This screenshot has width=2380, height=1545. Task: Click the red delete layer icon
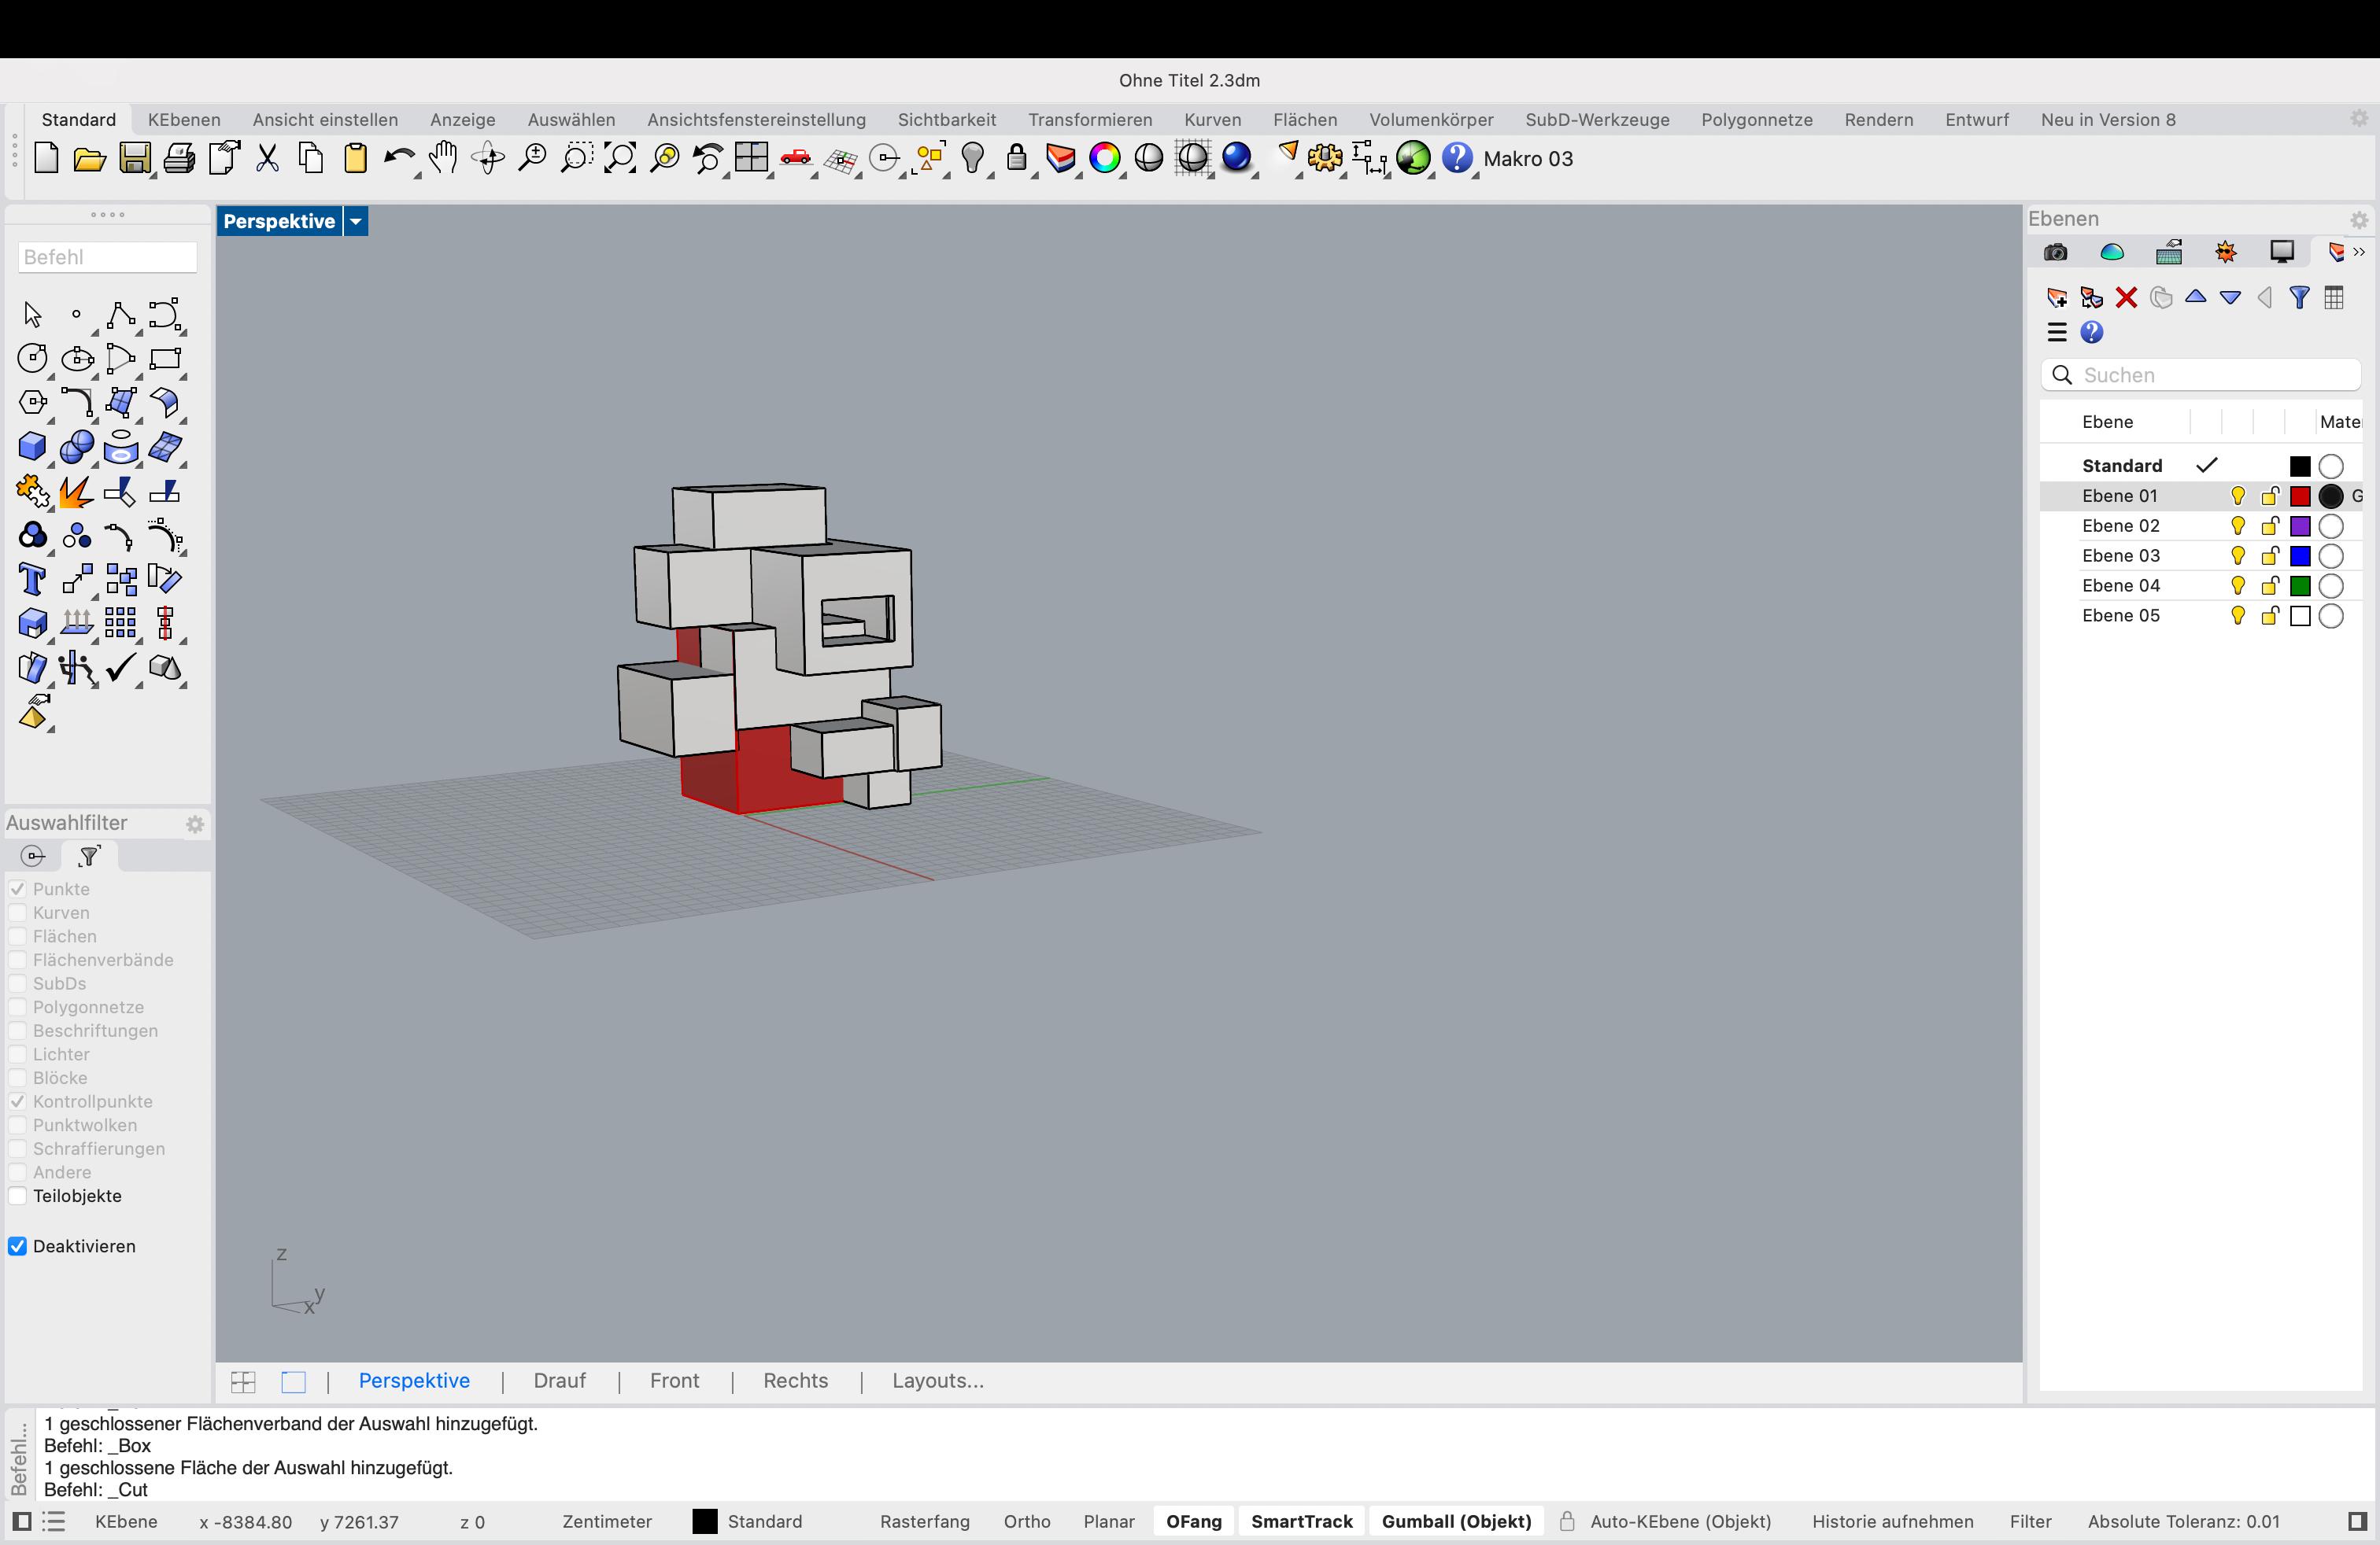(2126, 298)
